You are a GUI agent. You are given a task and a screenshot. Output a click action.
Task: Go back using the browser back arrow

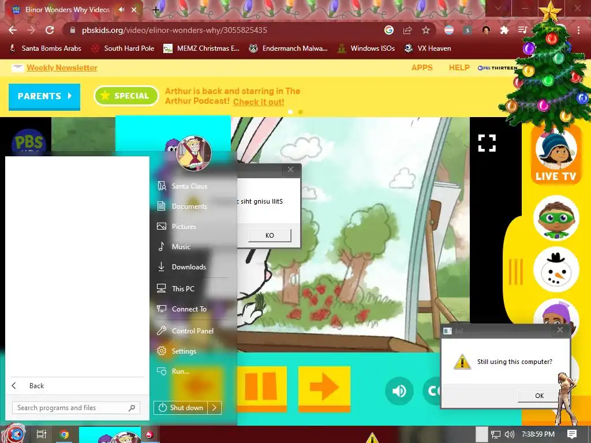tap(13, 30)
